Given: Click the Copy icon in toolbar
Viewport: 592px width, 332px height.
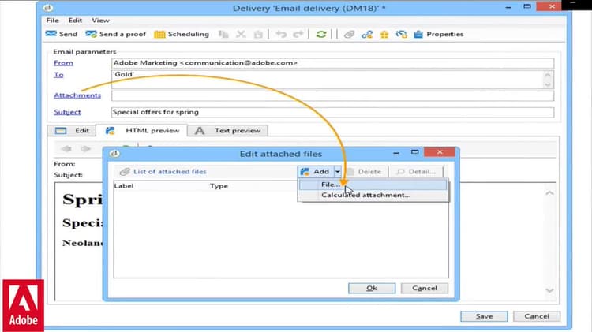Looking at the screenshot, I should [x=223, y=35].
